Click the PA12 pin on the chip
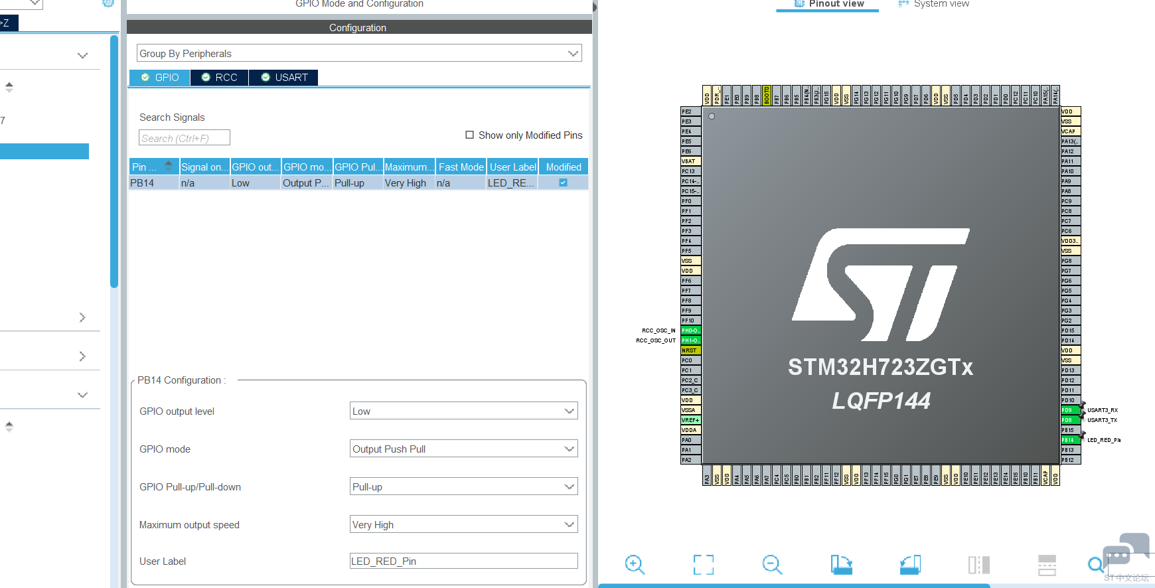Viewport: 1155px width, 588px height. [1070, 151]
